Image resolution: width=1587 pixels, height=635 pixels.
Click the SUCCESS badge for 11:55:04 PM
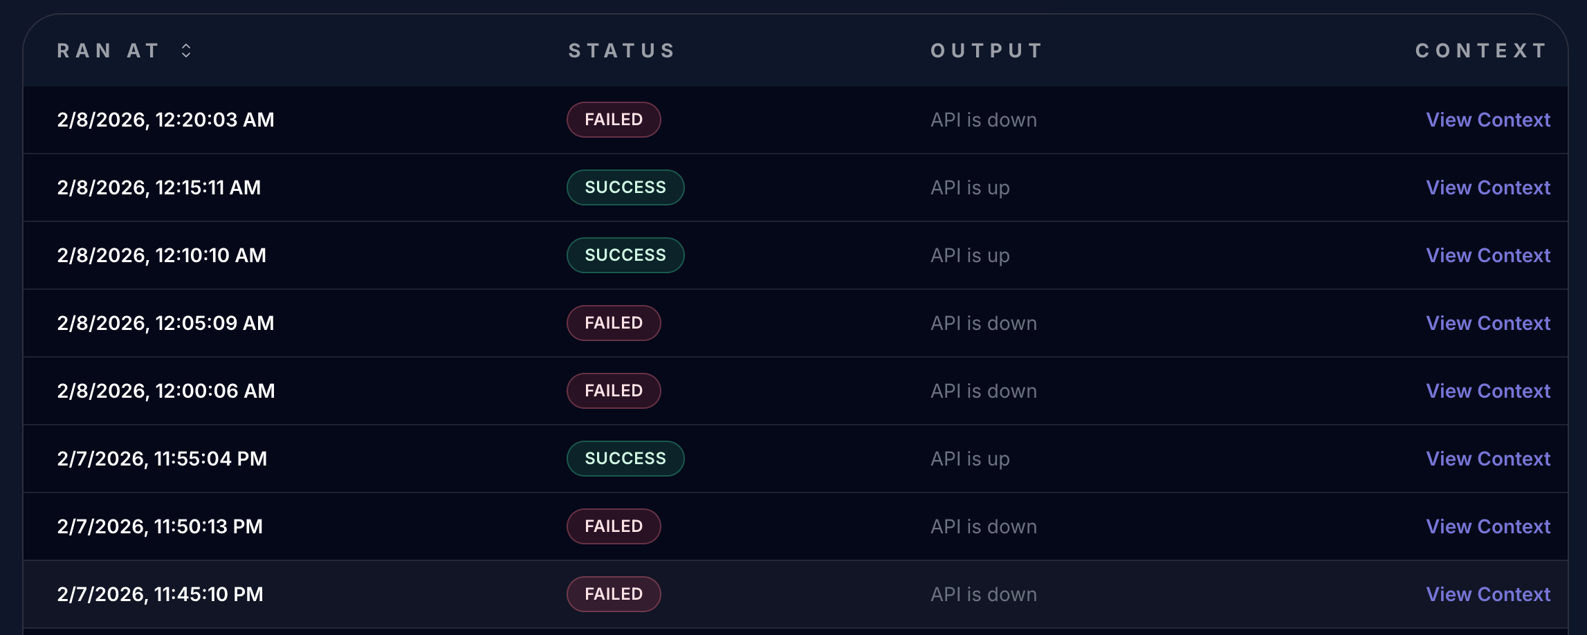[x=625, y=459]
